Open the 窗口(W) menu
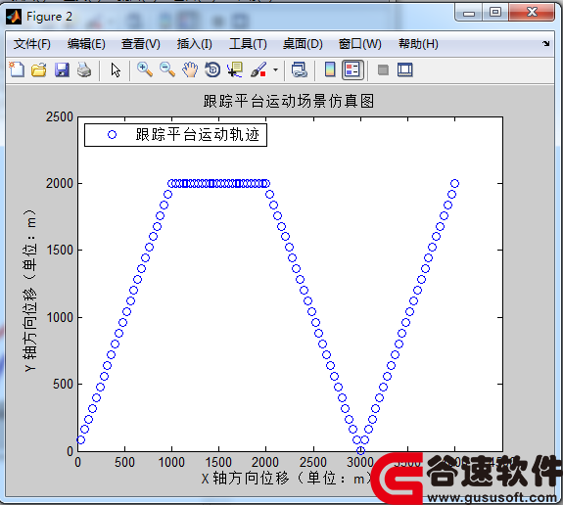This screenshot has height=505, width=563. tap(359, 44)
